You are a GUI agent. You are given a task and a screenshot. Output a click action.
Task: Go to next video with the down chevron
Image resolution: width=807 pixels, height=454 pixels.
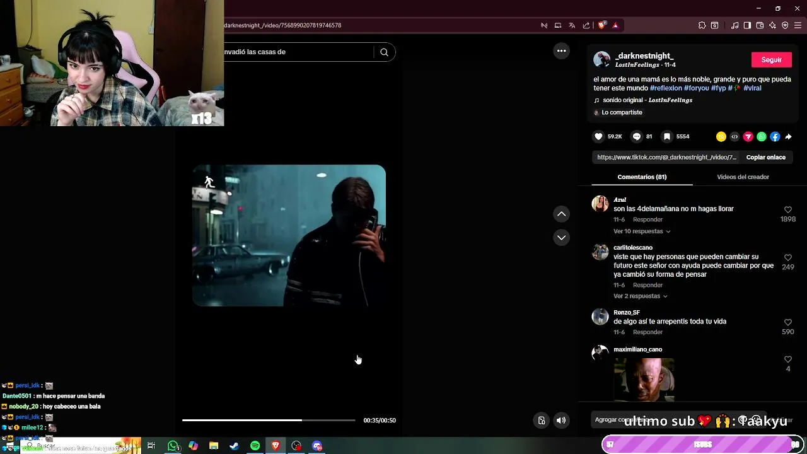pyautogui.click(x=561, y=238)
